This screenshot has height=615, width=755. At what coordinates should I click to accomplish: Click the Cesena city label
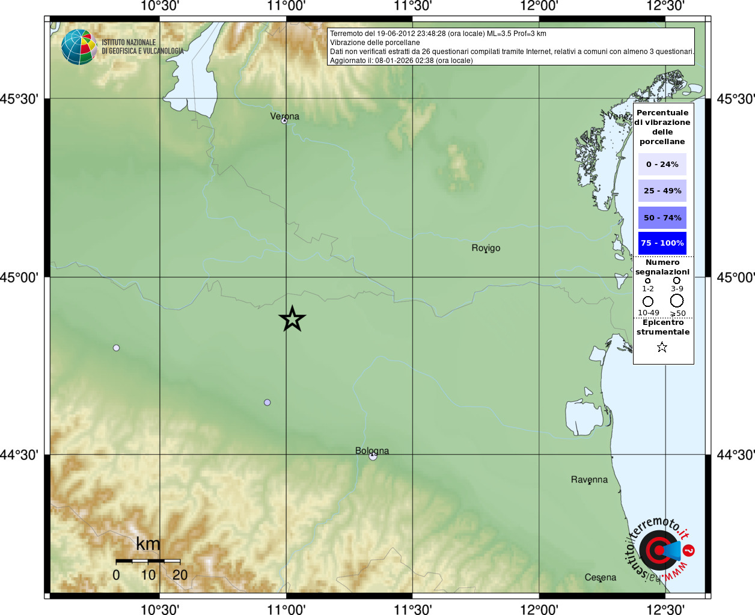(x=601, y=577)
